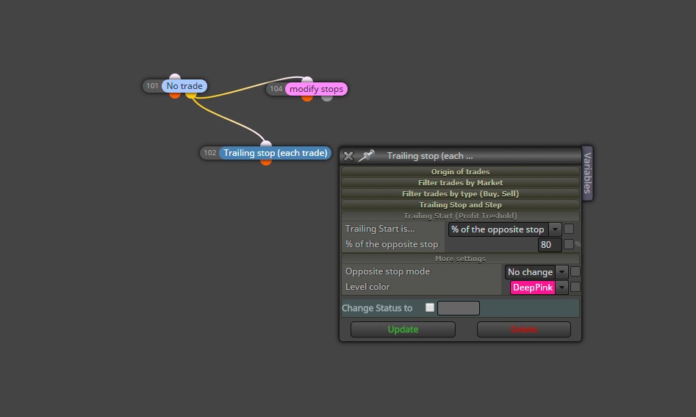
Task: Select the Trailing stop (each trade) node
Action: (x=275, y=153)
